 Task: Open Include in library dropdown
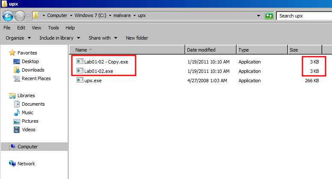tap(60, 38)
